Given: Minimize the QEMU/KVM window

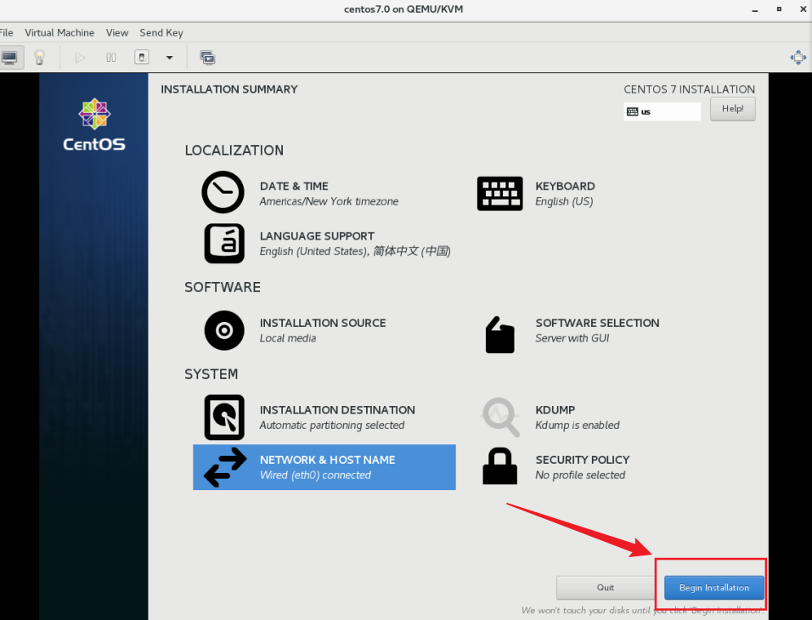Looking at the screenshot, I should pyautogui.click(x=754, y=9).
